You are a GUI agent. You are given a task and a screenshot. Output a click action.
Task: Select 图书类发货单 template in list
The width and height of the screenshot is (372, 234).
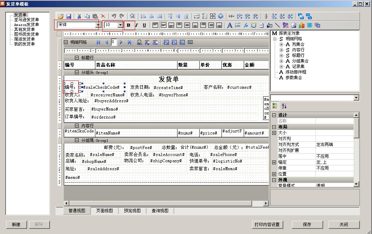point(26,34)
